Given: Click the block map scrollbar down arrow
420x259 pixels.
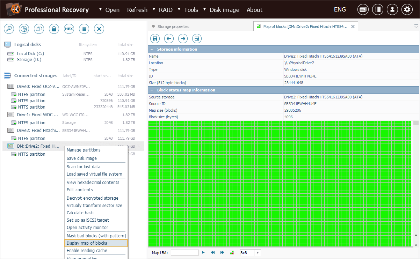Looking at the screenshot, I should (x=416, y=245).
